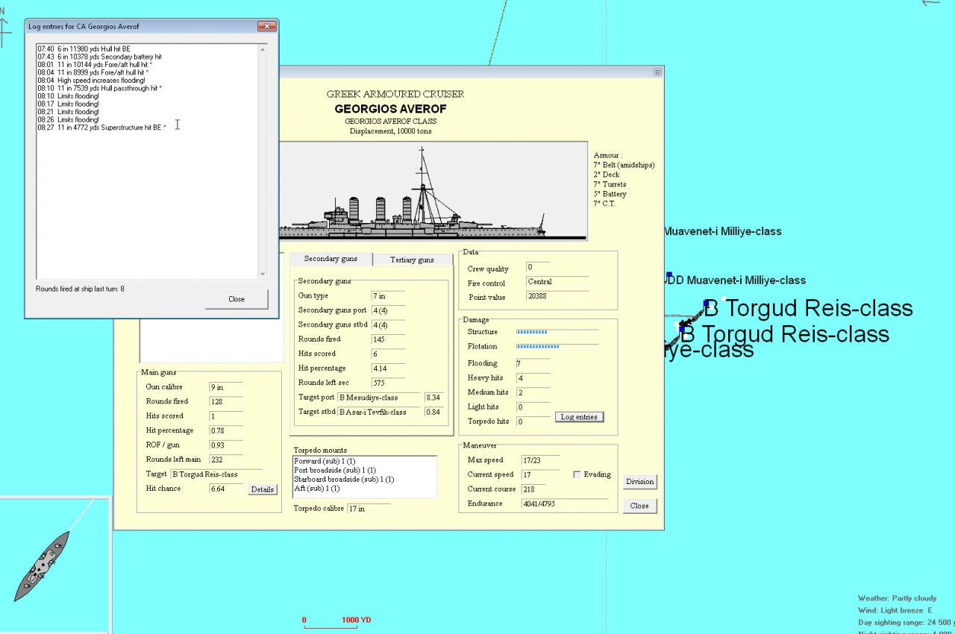Click the small X icon on ship info panel

pyautogui.click(x=657, y=72)
